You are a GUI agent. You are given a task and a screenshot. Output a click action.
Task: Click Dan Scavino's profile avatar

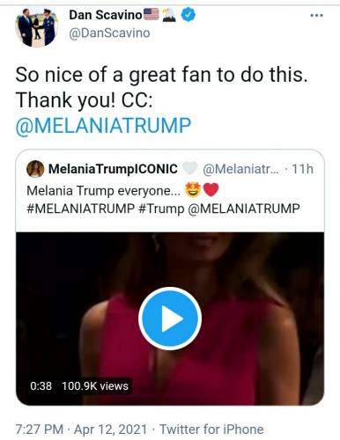tap(37, 26)
